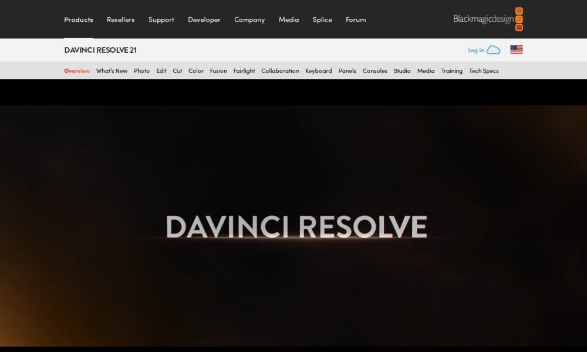Screen dimensions: 587x352
Task: Click Media in the top navigation bar
Action: click(x=289, y=19)
